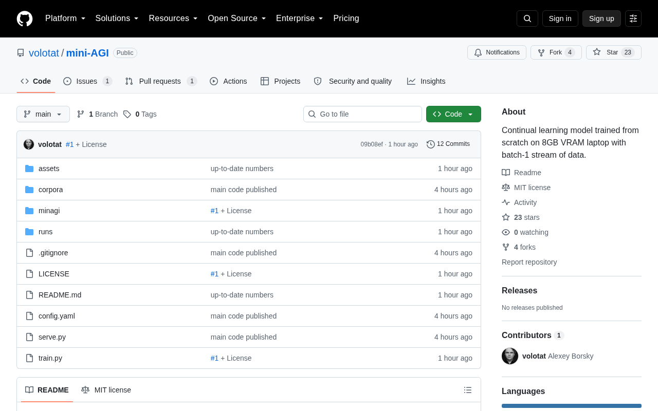Open the GitHub homepage logo

pyautogui.click(x=25, y=18)
